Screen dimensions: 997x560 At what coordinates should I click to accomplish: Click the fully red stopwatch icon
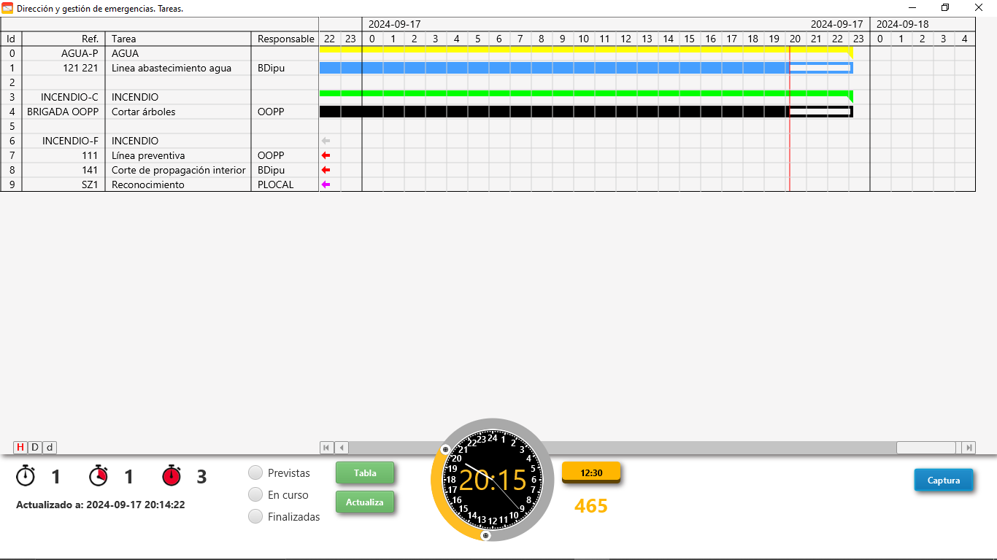[172, 475]
